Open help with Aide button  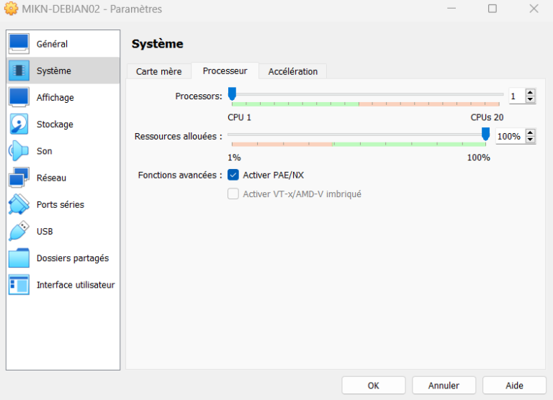[514, 385]
